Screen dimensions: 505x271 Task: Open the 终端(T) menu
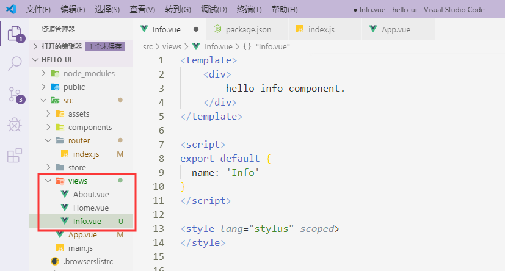[x=249, y=9]
